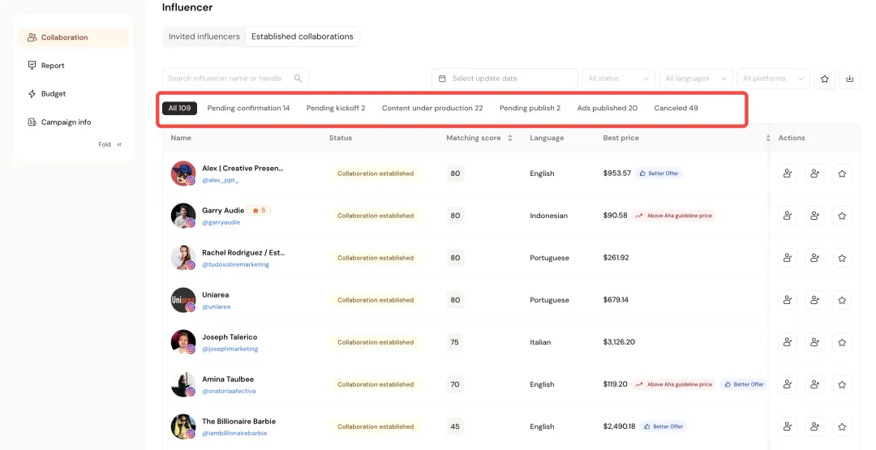Toggle favorite star for Amina Taulbee

[x=842, y=384]
